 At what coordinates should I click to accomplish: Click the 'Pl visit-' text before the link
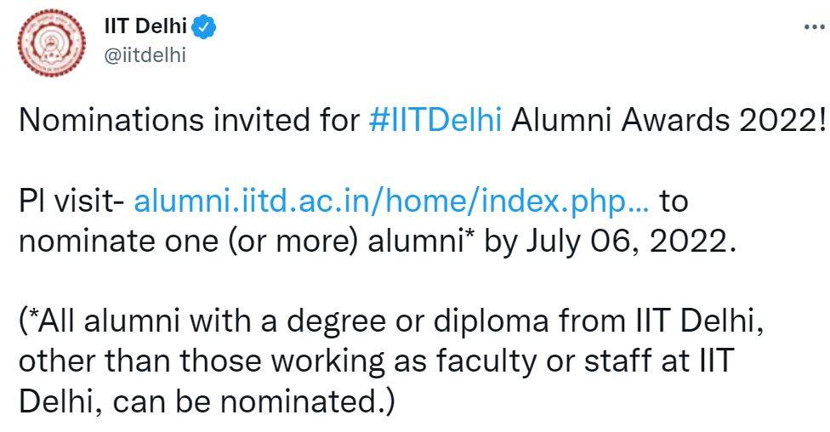pyautogui.click(x=71, y=202)
